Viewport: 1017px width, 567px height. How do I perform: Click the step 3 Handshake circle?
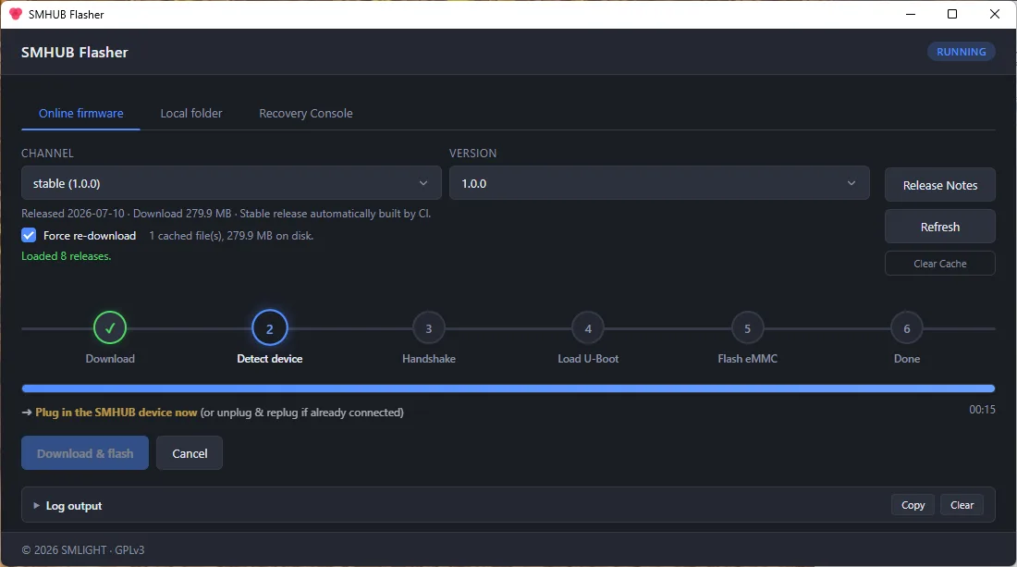coord(429,328)
